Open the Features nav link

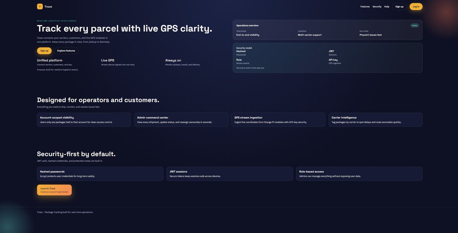tap(365, 6)
